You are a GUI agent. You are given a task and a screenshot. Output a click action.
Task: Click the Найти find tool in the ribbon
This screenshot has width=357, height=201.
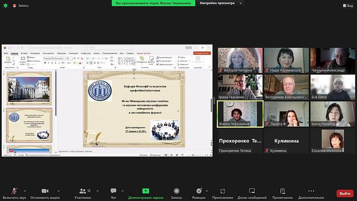tap(181, 58)
